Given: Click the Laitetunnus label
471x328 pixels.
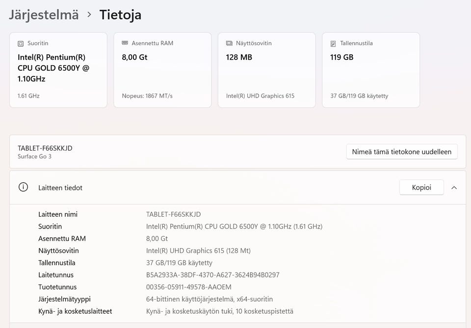Looking at the screenshot, I should point(56,275).
